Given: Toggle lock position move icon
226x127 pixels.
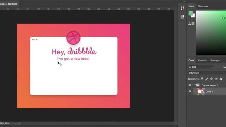Looking at the screenshot, I should point(211,79).
